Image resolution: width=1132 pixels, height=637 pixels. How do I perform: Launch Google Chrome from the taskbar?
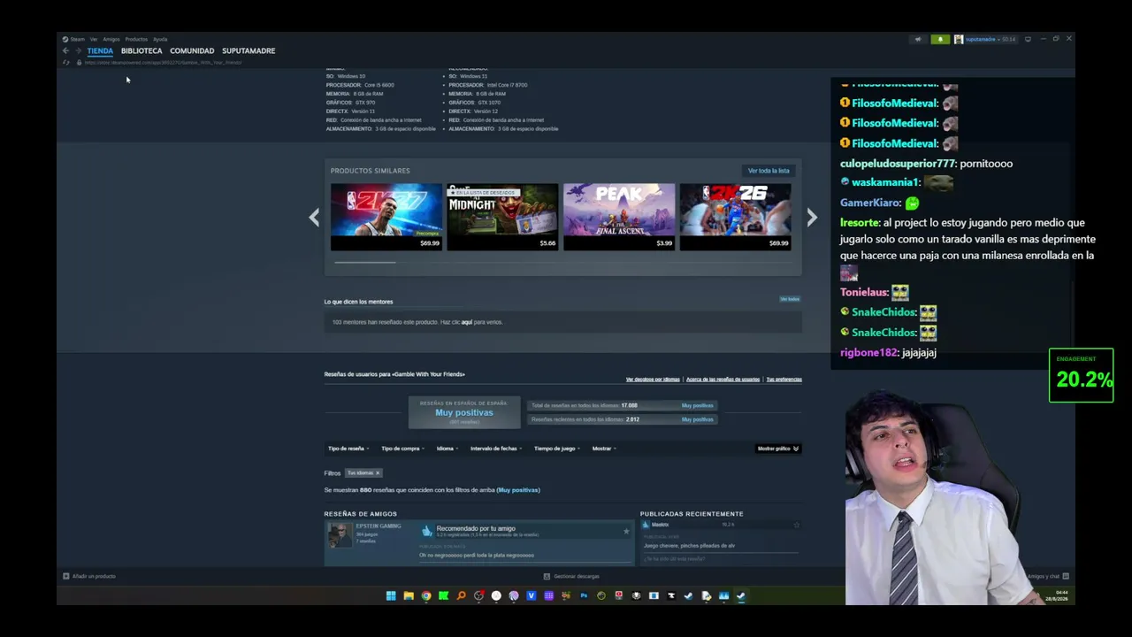point(426,596)
